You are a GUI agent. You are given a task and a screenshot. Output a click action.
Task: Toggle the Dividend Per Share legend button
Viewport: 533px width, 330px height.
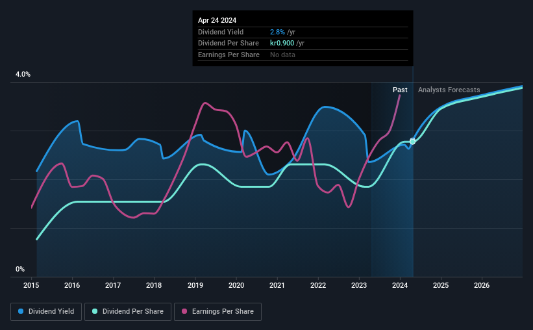(128, 312)
